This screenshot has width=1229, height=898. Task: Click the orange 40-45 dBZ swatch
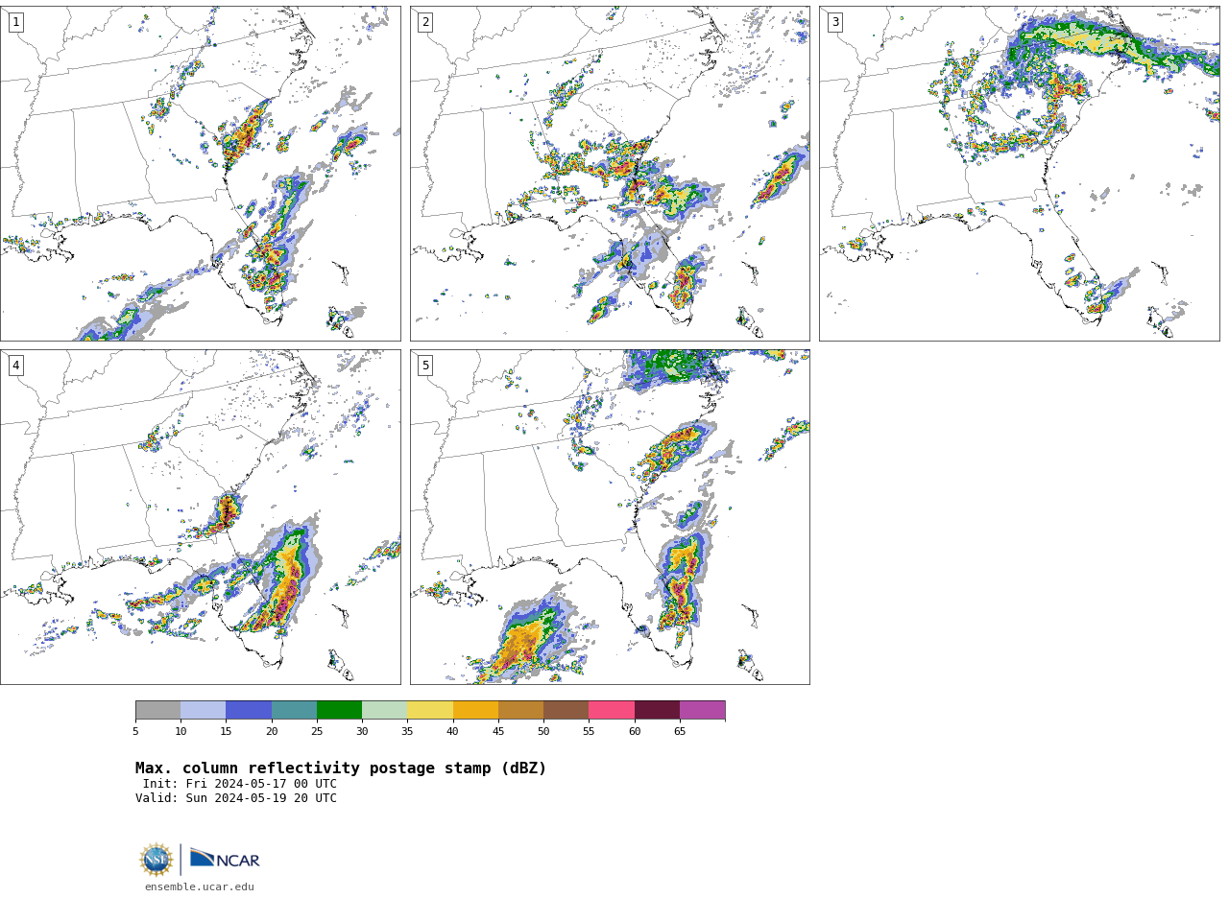[x=475, y=710]
